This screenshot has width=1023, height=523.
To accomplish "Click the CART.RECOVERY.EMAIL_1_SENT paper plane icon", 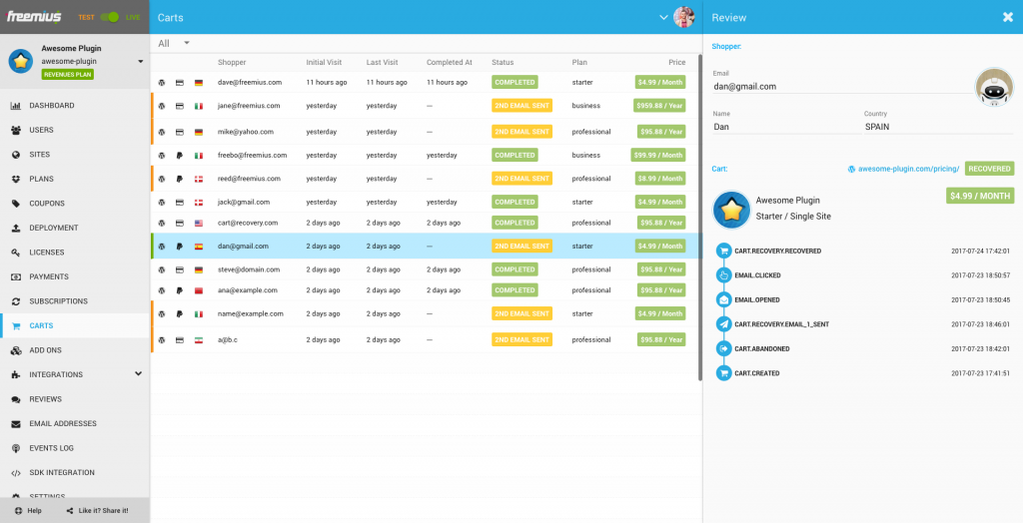I will [x=723, y=324].
